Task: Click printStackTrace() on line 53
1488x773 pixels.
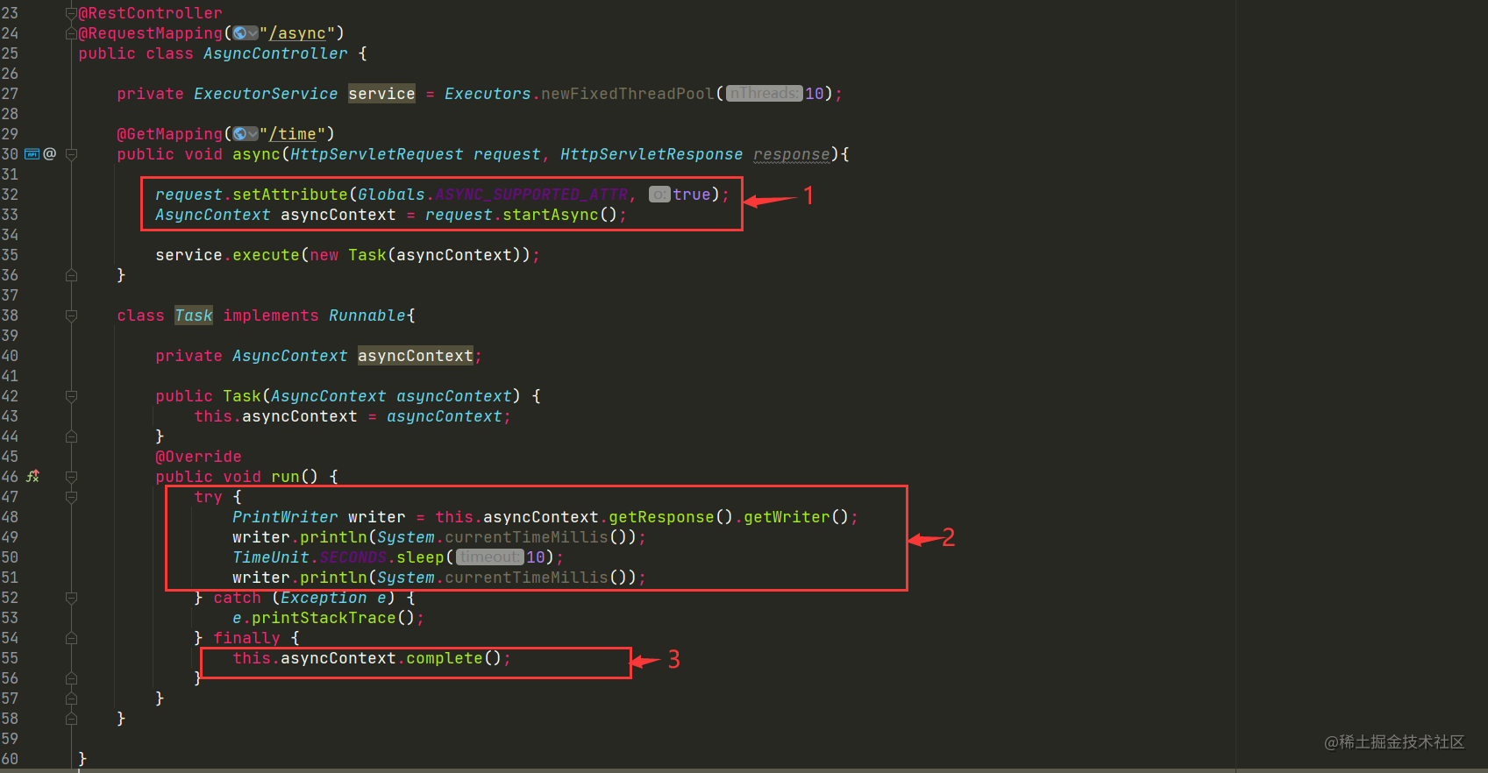Action: (333, 618)
